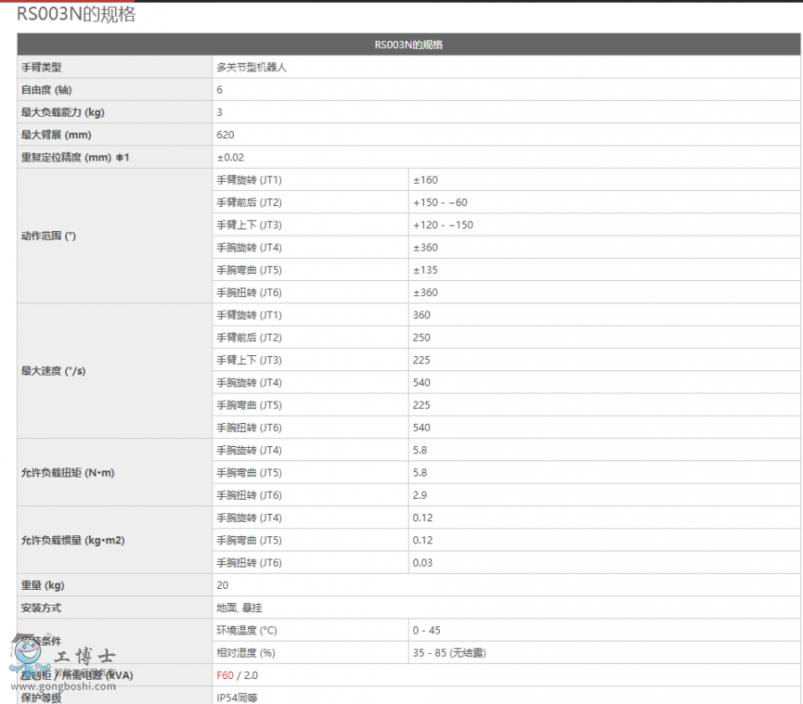Click the 允许负载扭矩 (N•m) section label

click(67, 473)
